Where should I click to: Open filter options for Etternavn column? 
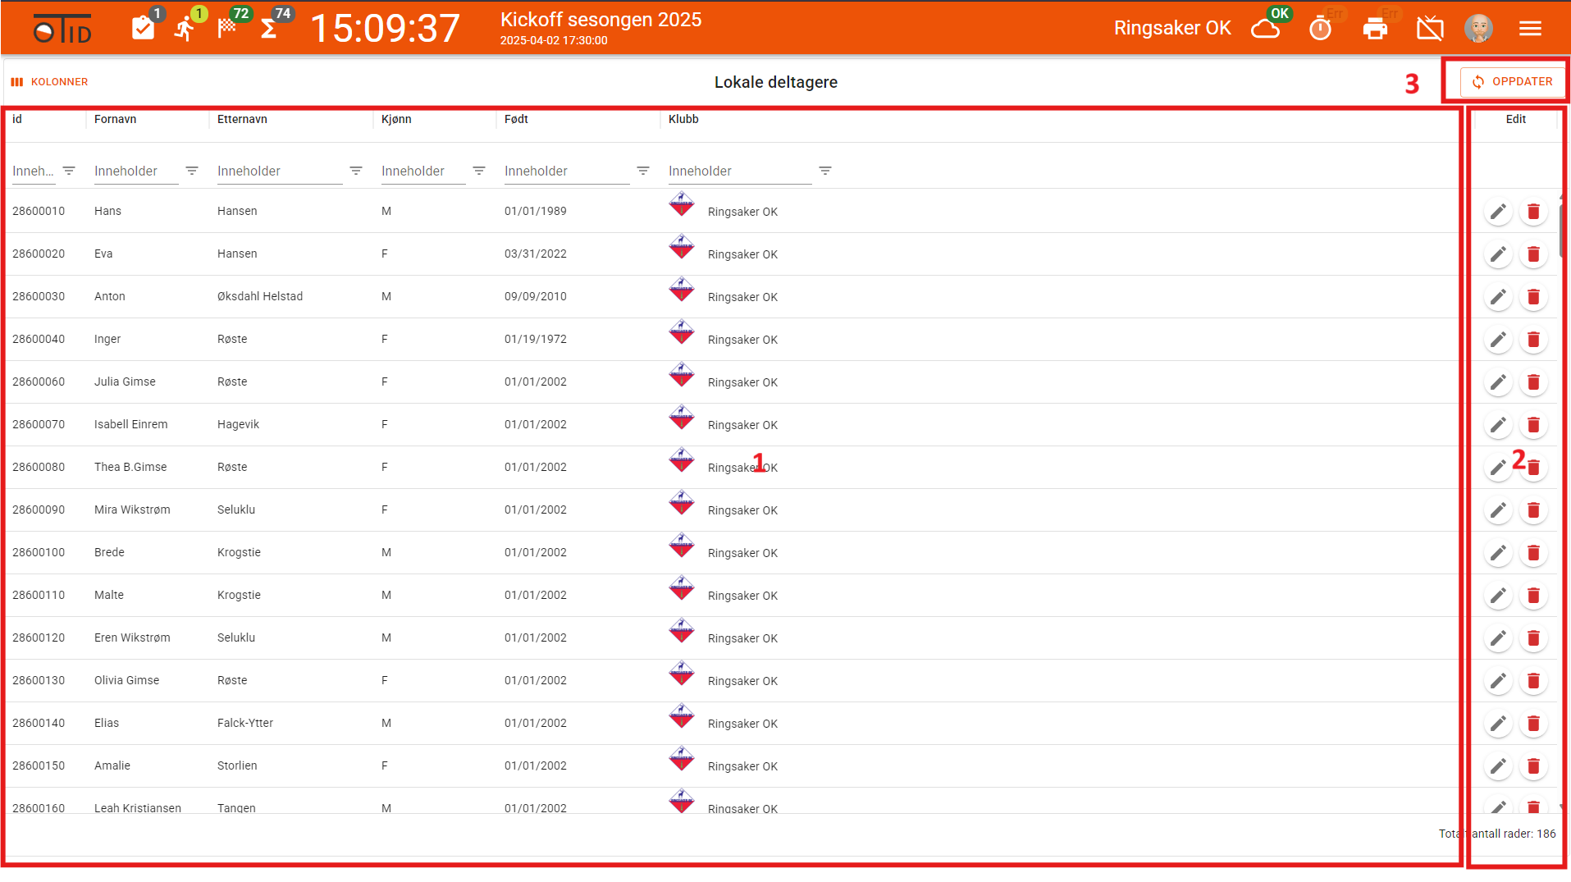coord(356,171)
